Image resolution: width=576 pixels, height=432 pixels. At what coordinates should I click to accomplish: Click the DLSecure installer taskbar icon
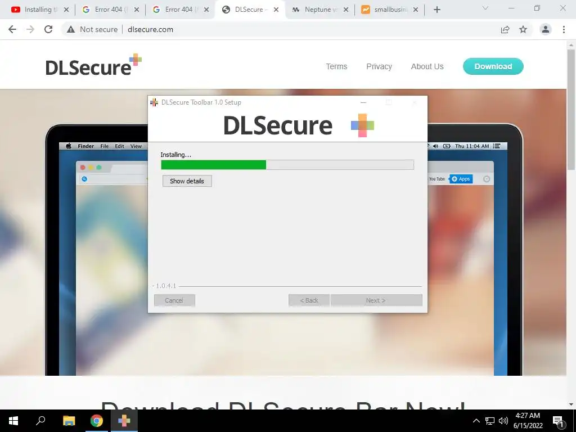(124, 421)
